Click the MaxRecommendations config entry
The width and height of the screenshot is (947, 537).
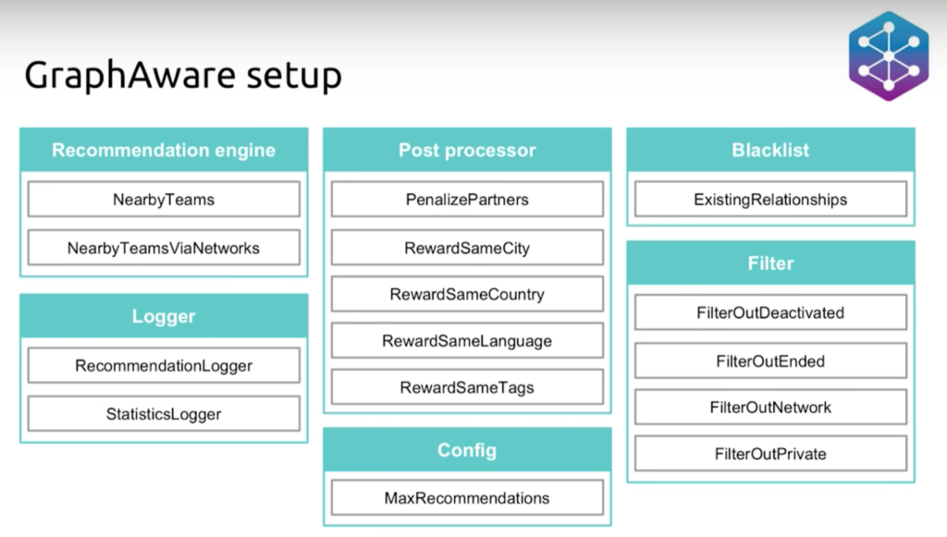[467, 497]
